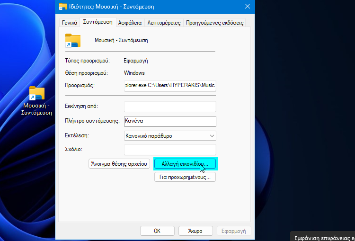Viewport: 355px width, 241px height.
Task: Click the Εφαρμογή value next to Τύπος προορισμού
Action: point(136,61)
